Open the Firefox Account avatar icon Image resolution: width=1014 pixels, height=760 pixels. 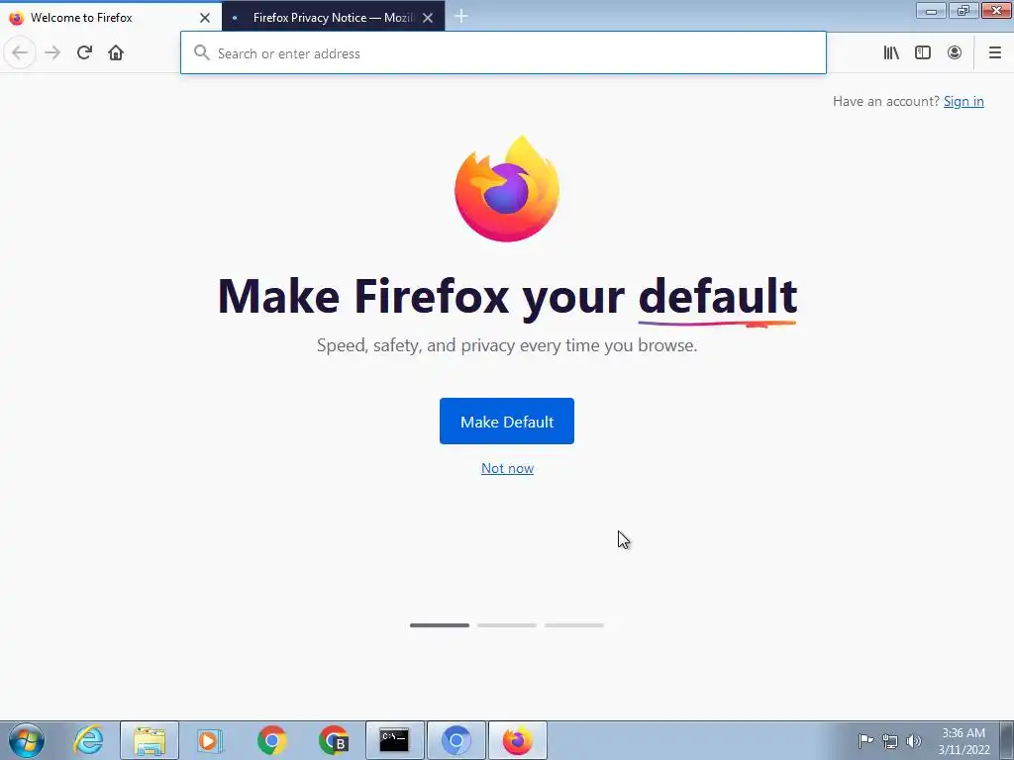955,53
